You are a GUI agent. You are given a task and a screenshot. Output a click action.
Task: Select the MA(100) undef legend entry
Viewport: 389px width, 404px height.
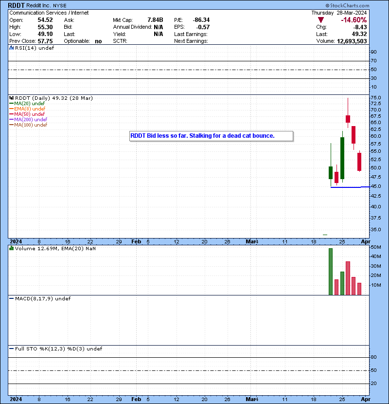(x=28, y=125)
